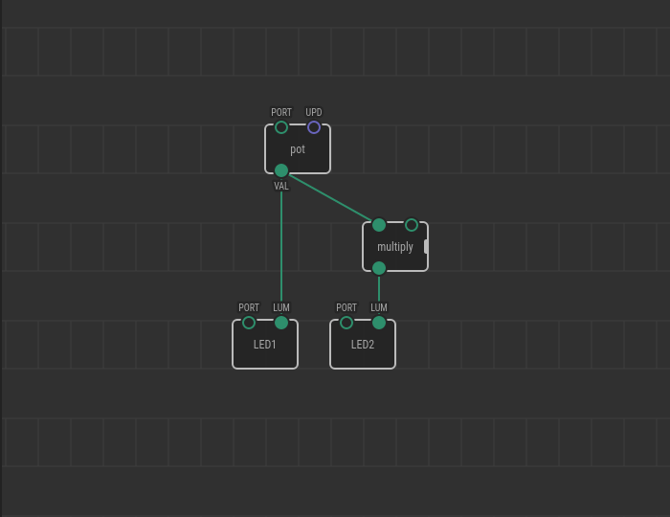Screen dimensions: 670x517
Task: Click the LUM pin on LED1 node
Action: tap(281, 323)
